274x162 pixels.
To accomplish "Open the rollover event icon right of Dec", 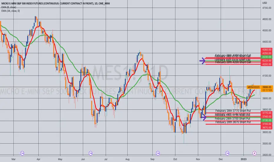I will pyautogui.click(x=227, y=153).
